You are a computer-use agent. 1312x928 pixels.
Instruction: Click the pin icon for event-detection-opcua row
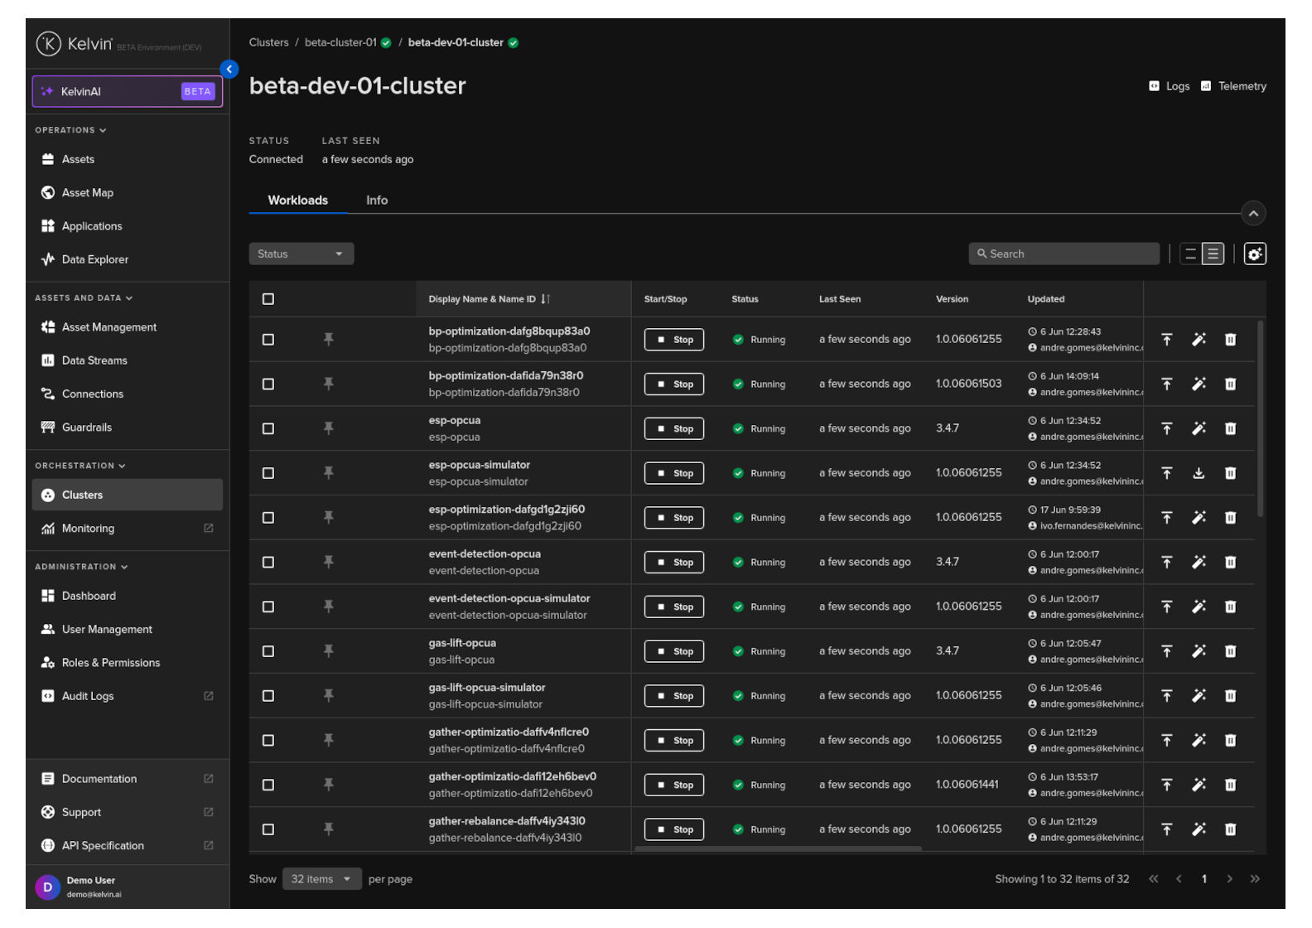click(329, 562)
